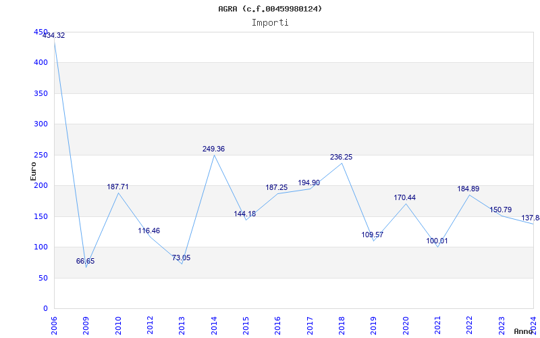540x338 pixels.
Task: Click the data label 150.79
Action: coord(501,210)
